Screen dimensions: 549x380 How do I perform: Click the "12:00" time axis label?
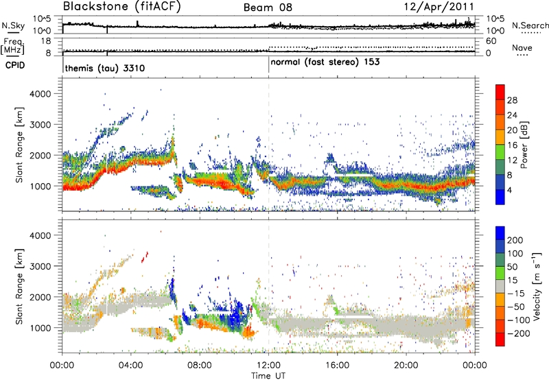point(268,366)
